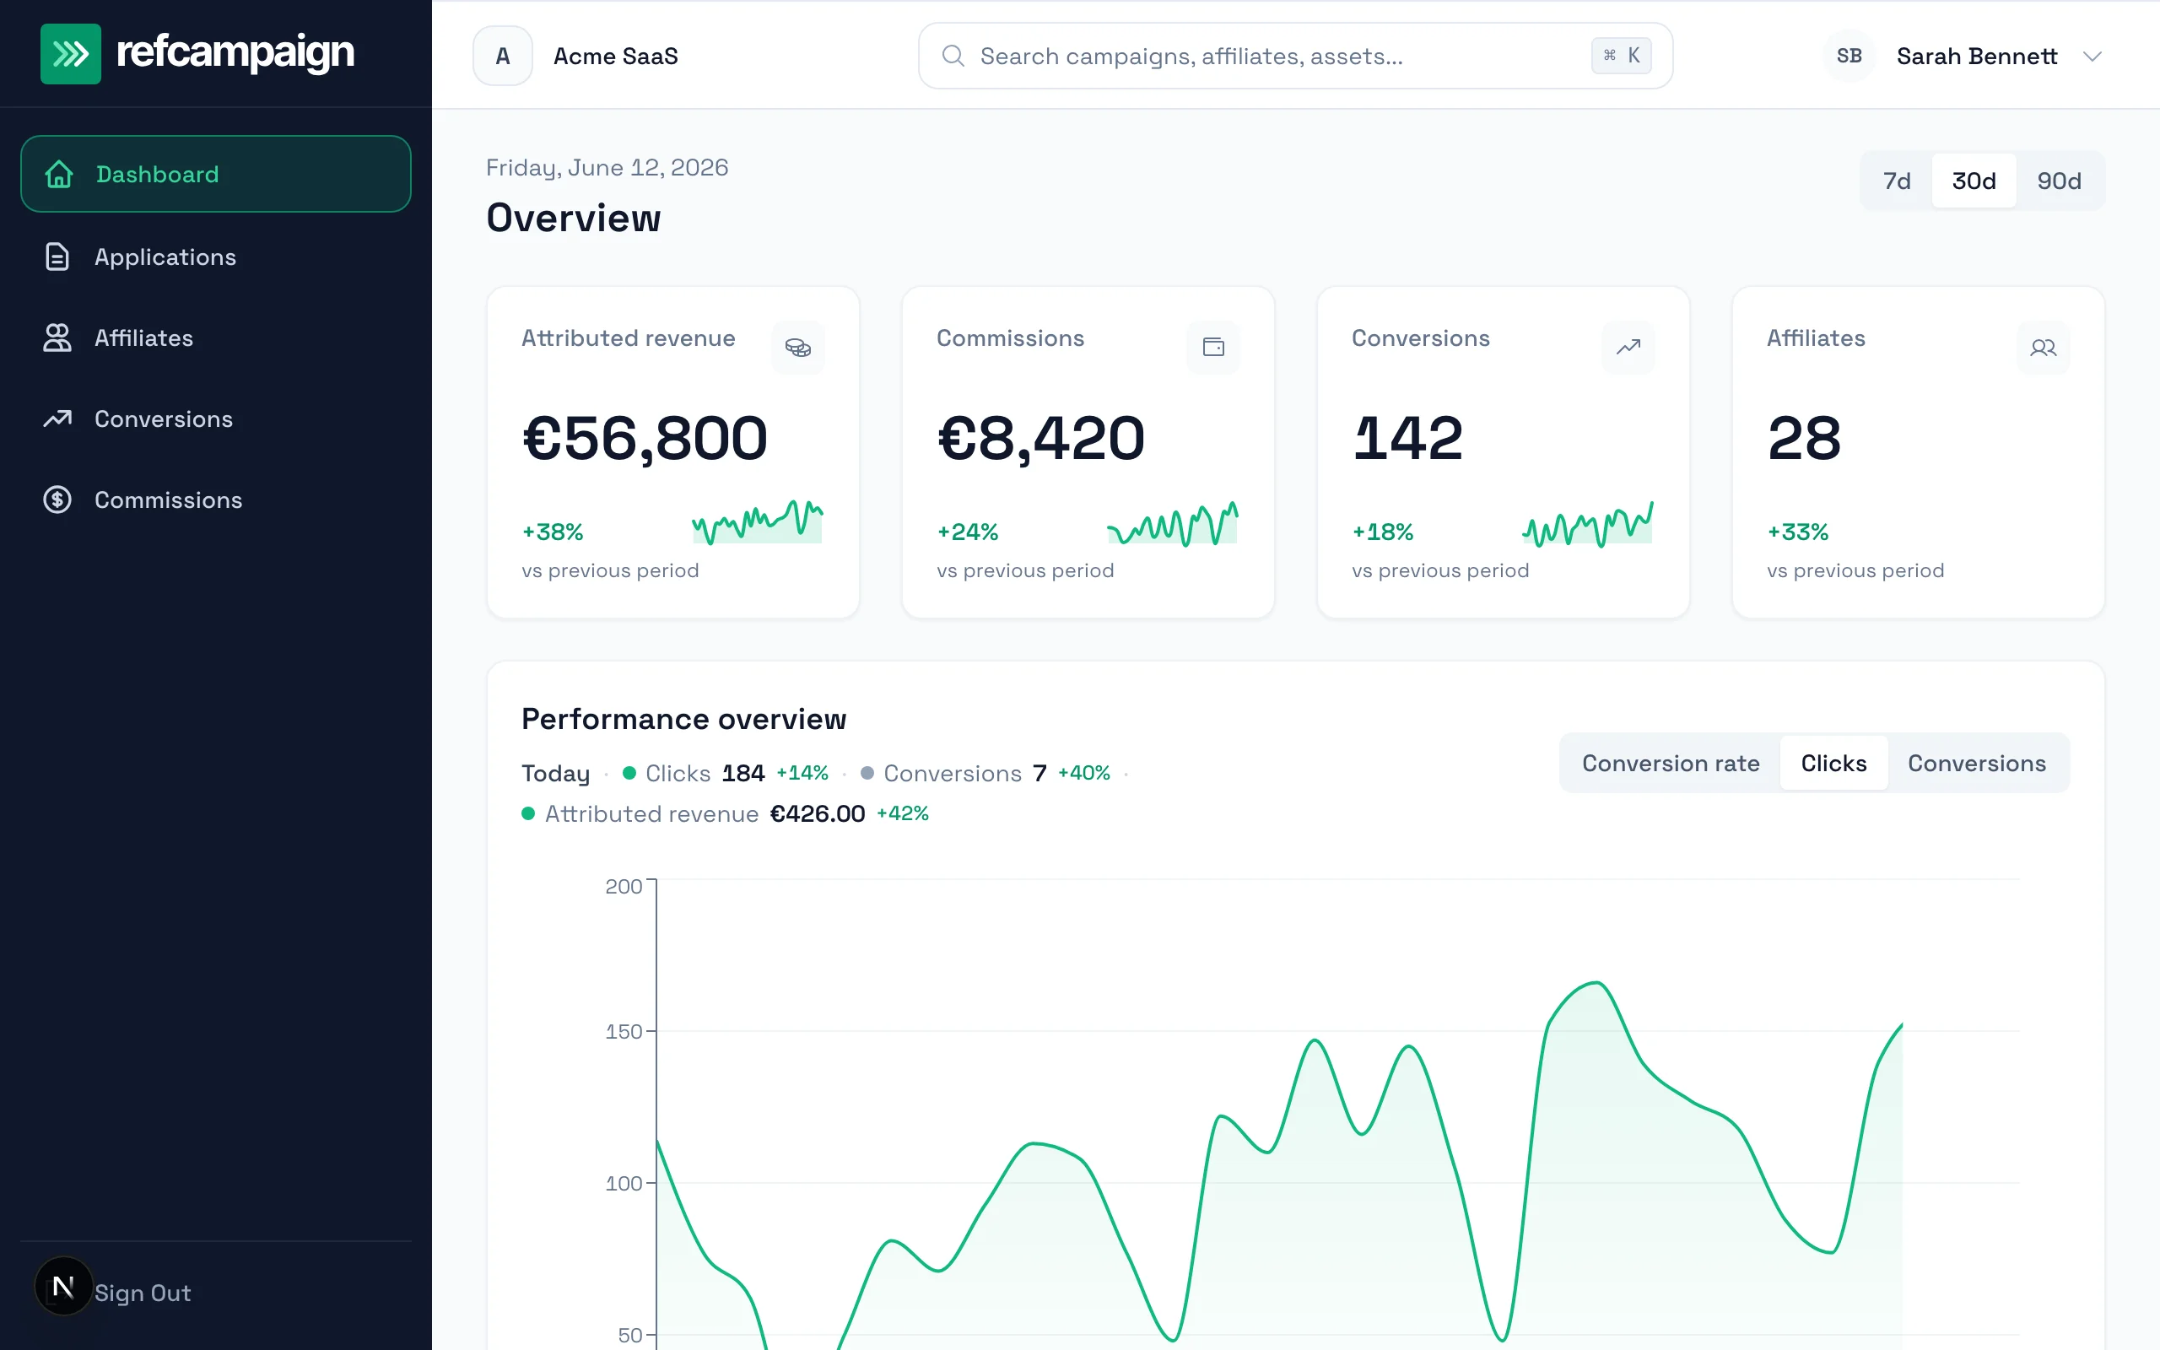The height and width of the screenshot is (1350, 2160).
Task: Click the green Clicks legend dot
Action: click(x=629, y=773)
